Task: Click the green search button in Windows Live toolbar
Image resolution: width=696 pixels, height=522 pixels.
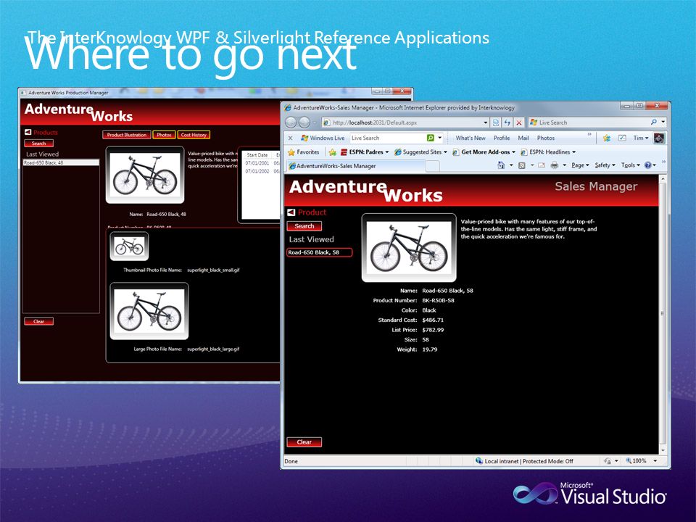Action: click(x=430, y=138)
